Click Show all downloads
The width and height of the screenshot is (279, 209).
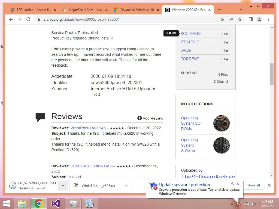(253, 185)
